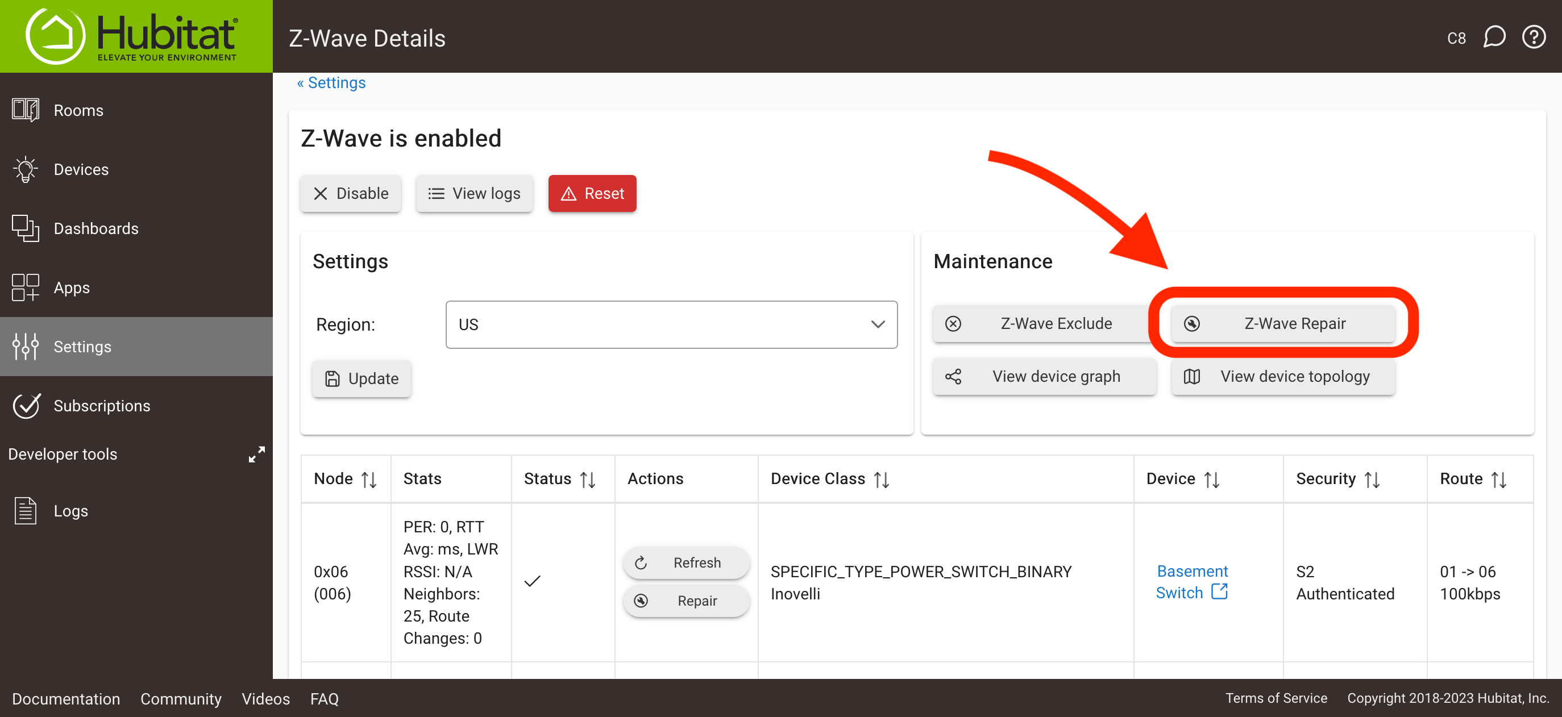
Task: Open the Documentation footer link
Action: (x=66, y=699)
